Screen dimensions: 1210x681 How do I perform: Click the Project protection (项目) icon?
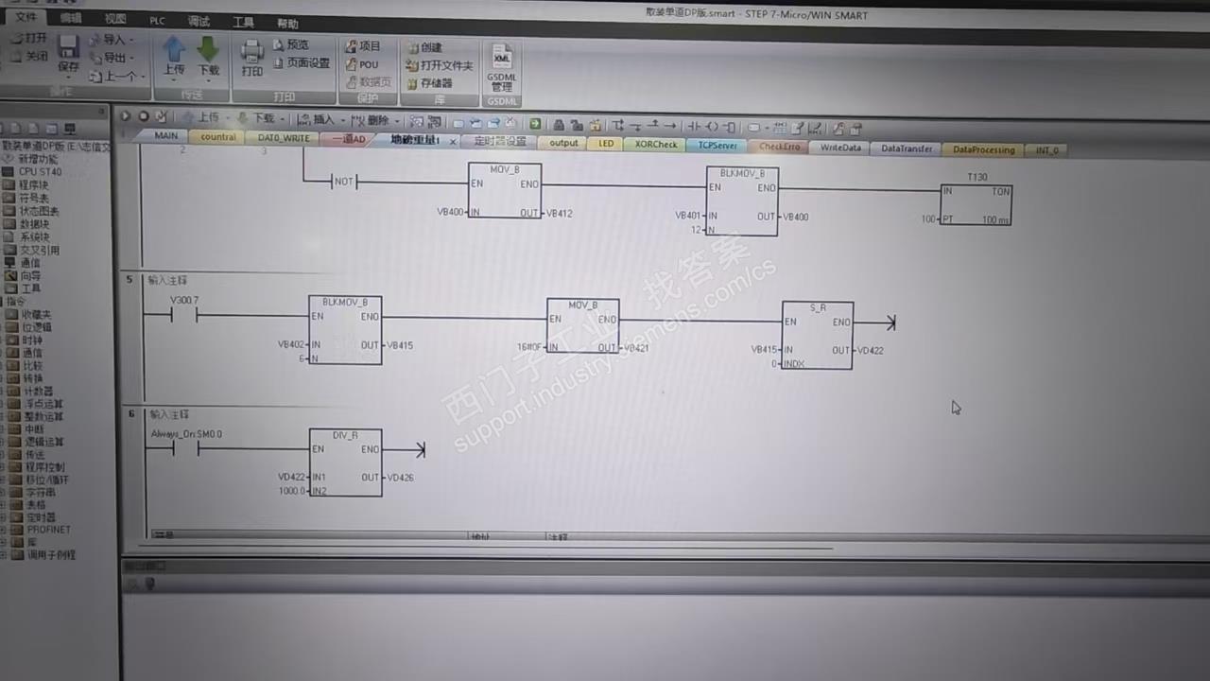pyautogui.click(x=351, y=45)
